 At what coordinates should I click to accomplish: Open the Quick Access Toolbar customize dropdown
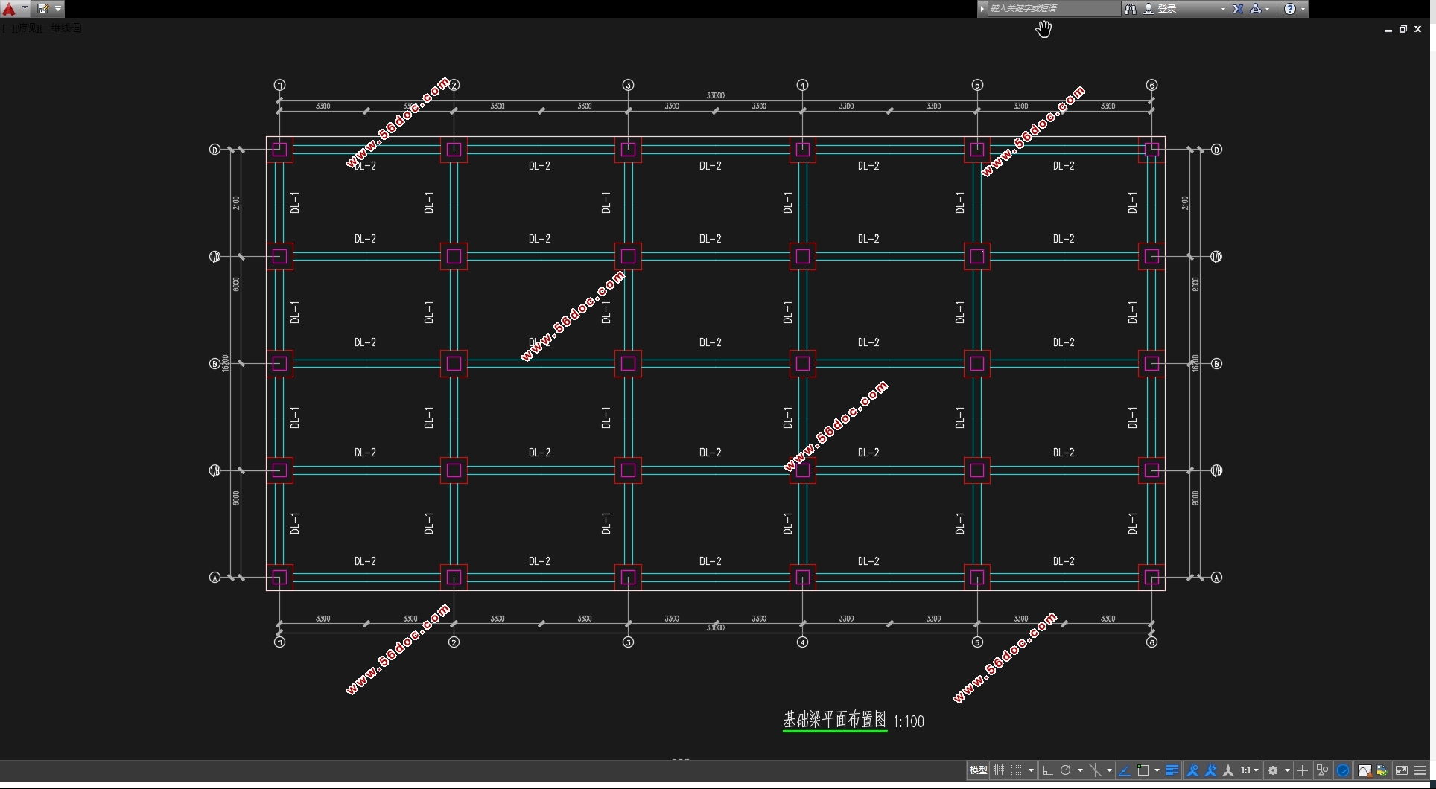[x=58, y=9]
